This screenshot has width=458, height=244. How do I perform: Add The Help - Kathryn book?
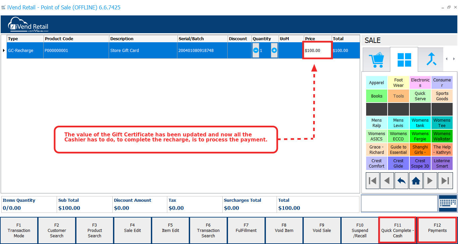pyautogui.click(x=442, y=149)
